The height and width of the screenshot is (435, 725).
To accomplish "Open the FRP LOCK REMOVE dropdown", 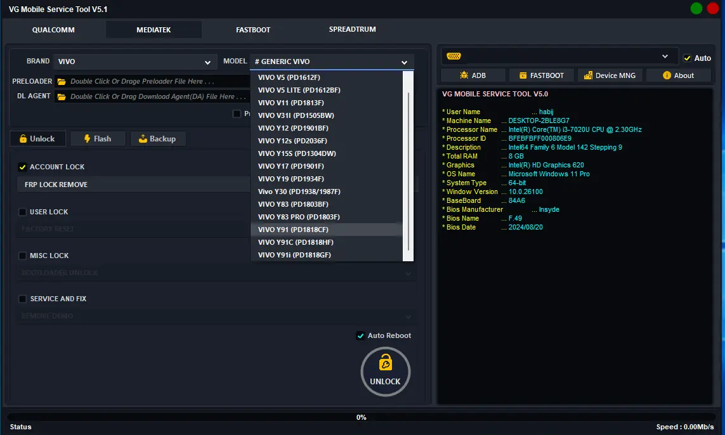I will [x=134, y=185].
